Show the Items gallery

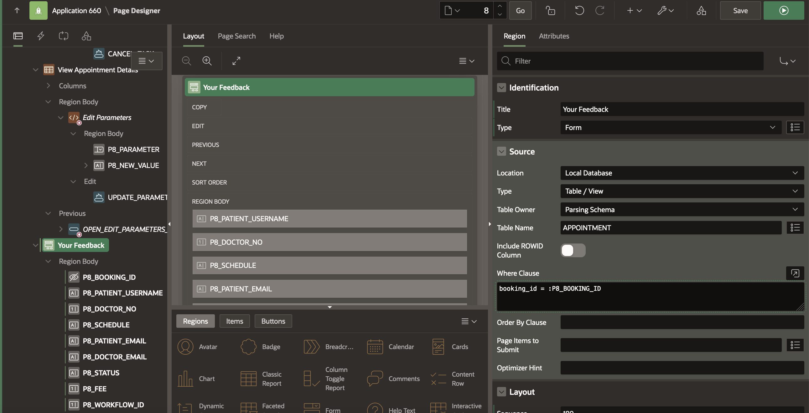coord(234,321)
